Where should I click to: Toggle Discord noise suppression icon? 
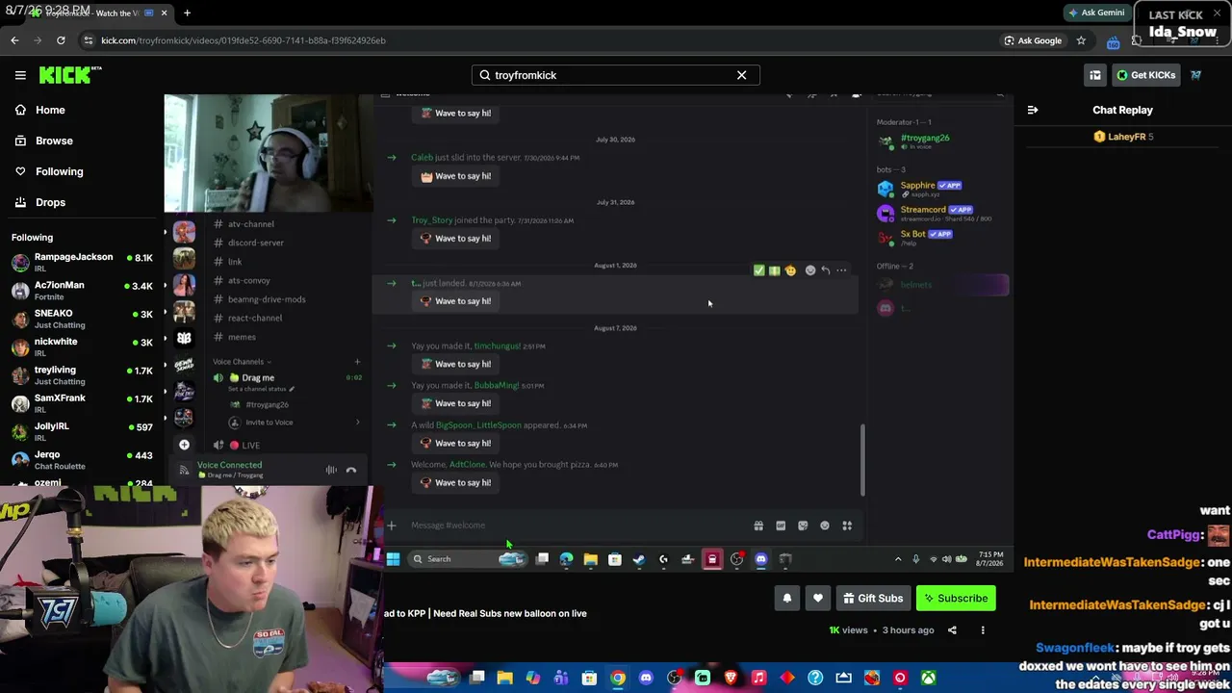[x=331, y=471]
